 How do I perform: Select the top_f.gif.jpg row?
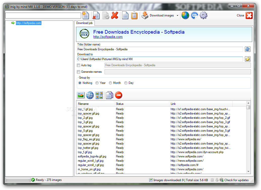click(161, 152)
